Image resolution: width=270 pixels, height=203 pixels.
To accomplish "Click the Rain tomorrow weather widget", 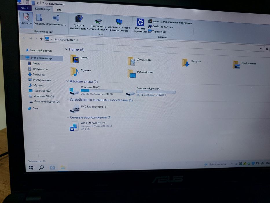I will pos(215,164).
